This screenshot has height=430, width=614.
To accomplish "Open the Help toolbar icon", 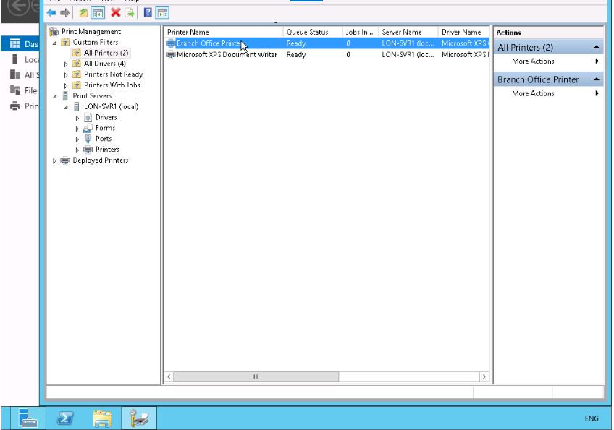I will tap(148, 13).
